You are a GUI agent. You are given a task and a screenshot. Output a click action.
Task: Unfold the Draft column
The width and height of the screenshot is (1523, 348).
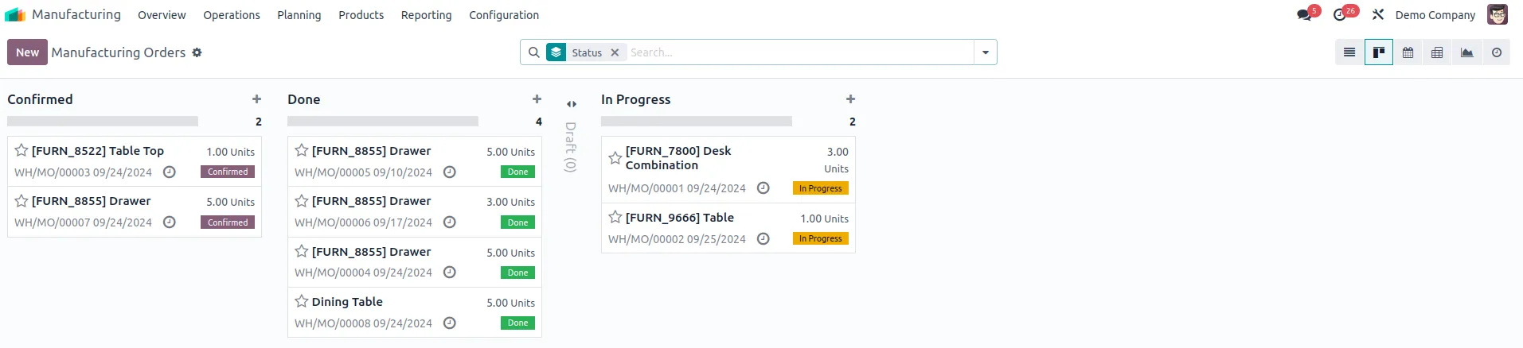tap(571, 104)
